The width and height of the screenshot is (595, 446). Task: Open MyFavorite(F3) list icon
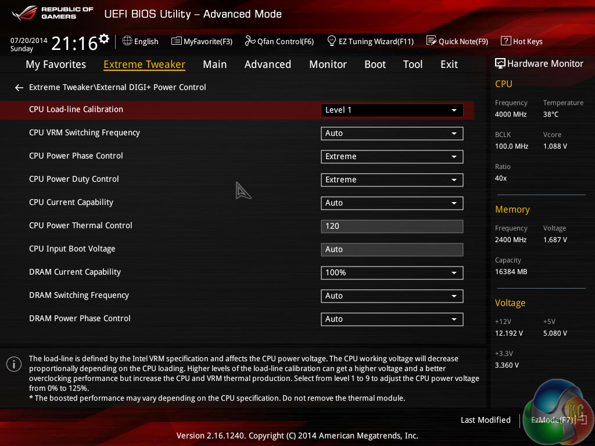click(x=177, y=41)
